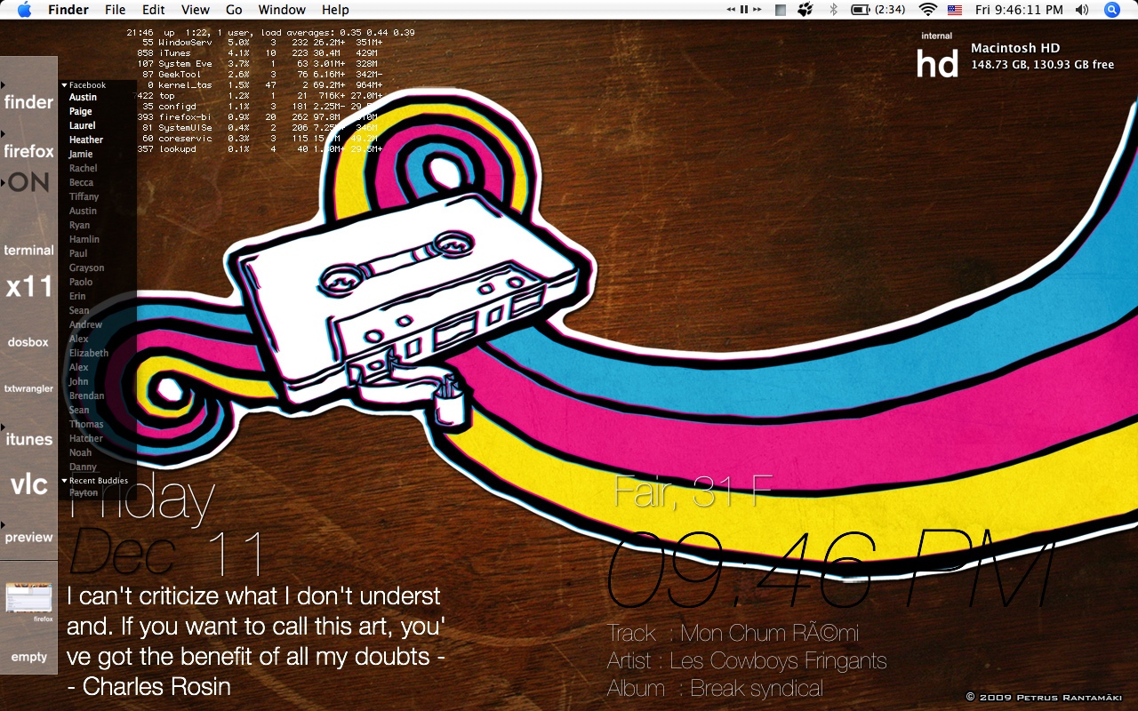Image resolution: width=1138 pixels, height=711 pixels.
Task: Select buddy Ryan
Action: click(x=79, y=226)
